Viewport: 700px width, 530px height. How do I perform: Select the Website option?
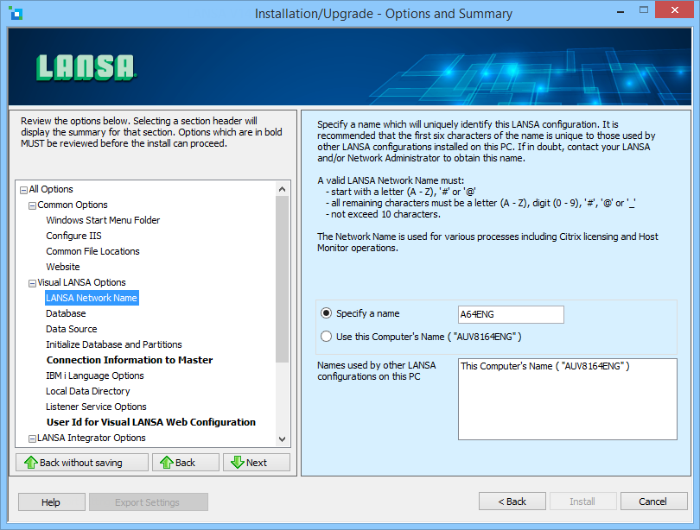pos(63,267)
